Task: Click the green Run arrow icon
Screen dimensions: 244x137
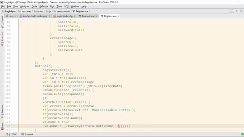Action: coord(237,11)
